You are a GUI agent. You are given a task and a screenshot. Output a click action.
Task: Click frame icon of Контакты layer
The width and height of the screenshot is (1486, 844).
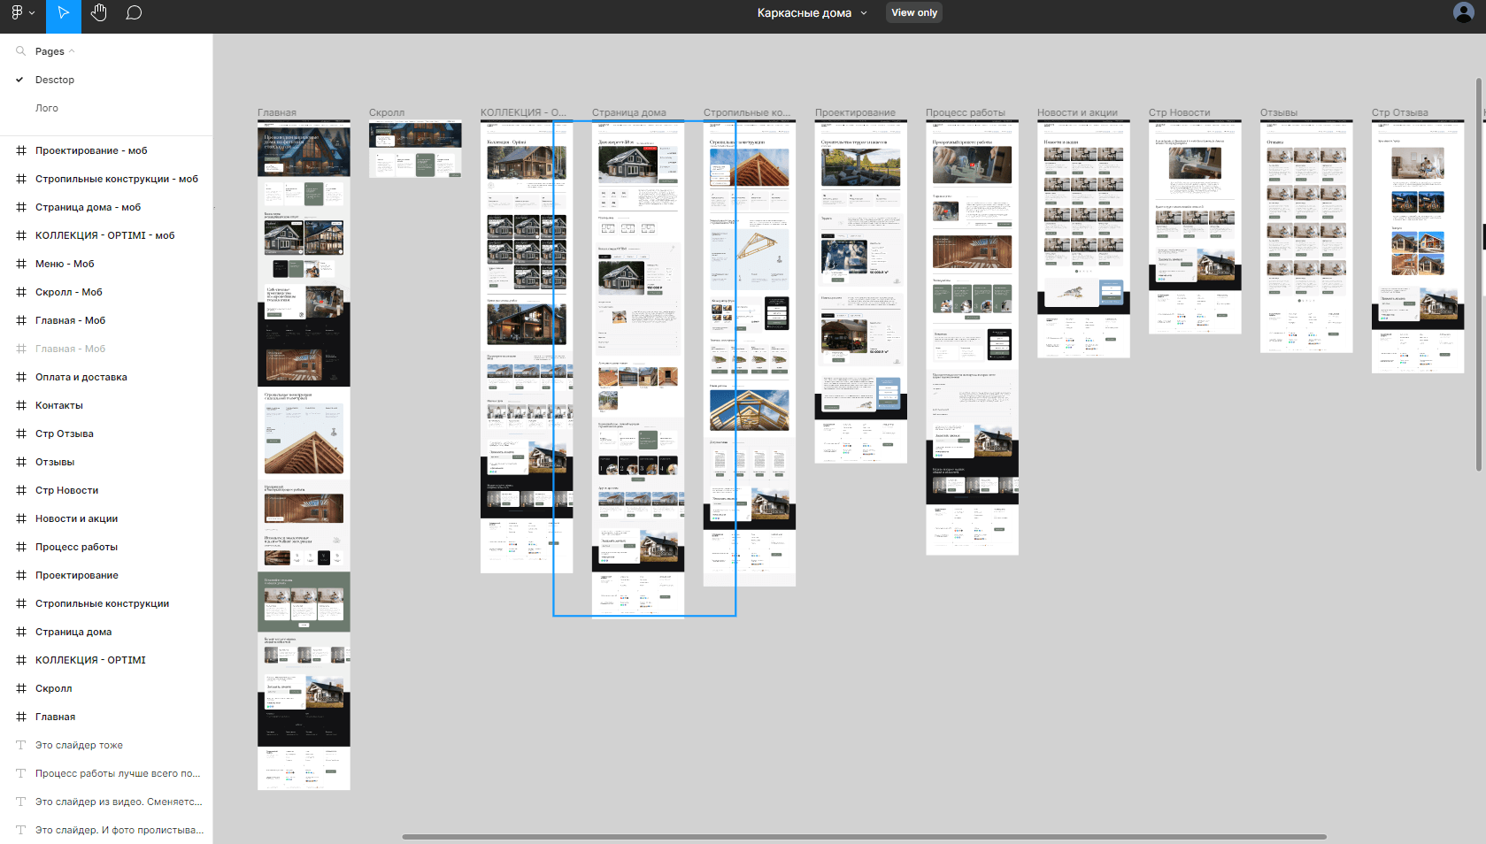click(21, 405)
